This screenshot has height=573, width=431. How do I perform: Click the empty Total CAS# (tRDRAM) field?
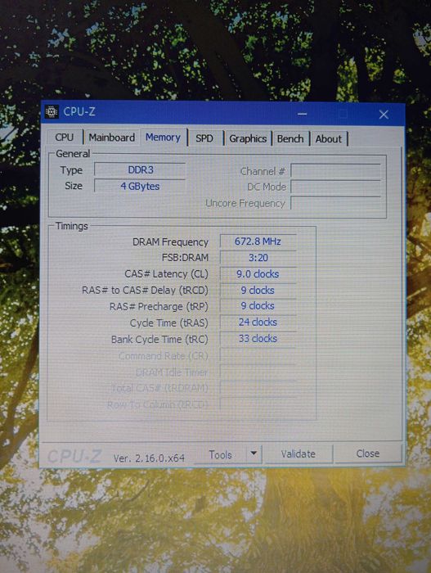(x=258, y=388)
